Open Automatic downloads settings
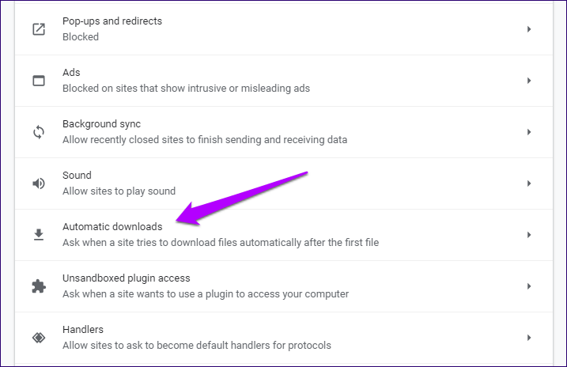Screen dimensions: 567x367 (284, 235)
